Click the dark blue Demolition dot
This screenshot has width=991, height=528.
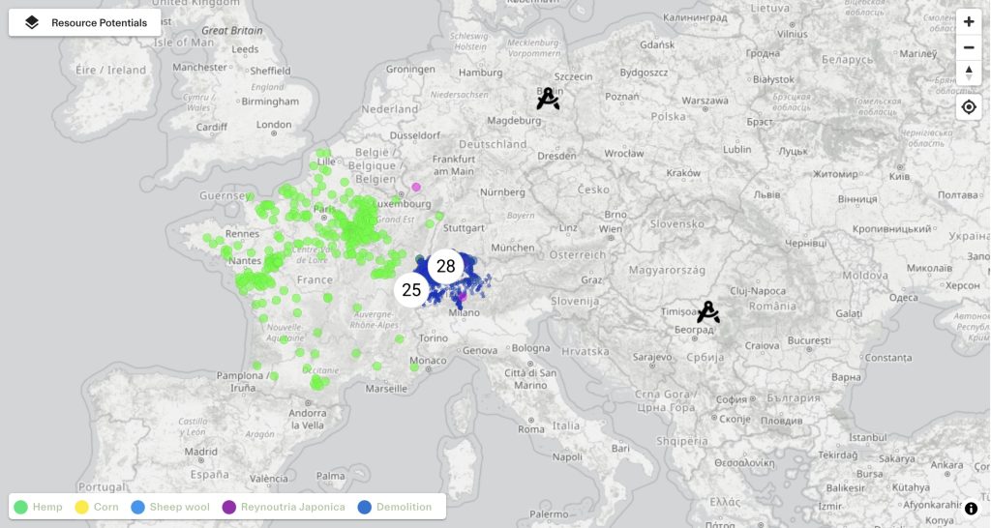click(364, 507)
